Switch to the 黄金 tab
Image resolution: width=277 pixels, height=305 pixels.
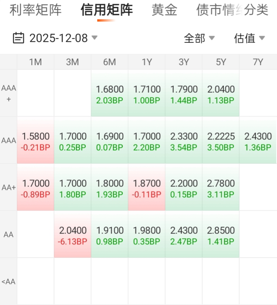point(164,10)
